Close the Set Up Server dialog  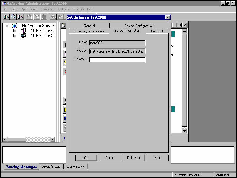coord(168,17)
